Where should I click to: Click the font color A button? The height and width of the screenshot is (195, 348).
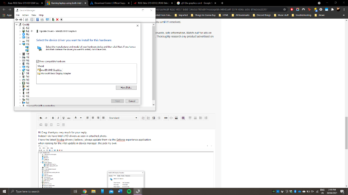[x=76, y=118]
